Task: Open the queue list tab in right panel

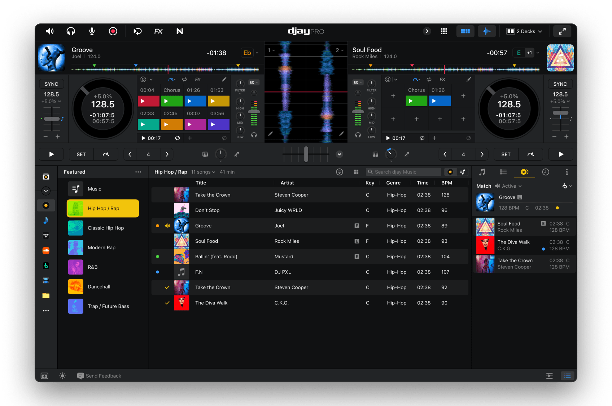Action: [x=503, y=172]
